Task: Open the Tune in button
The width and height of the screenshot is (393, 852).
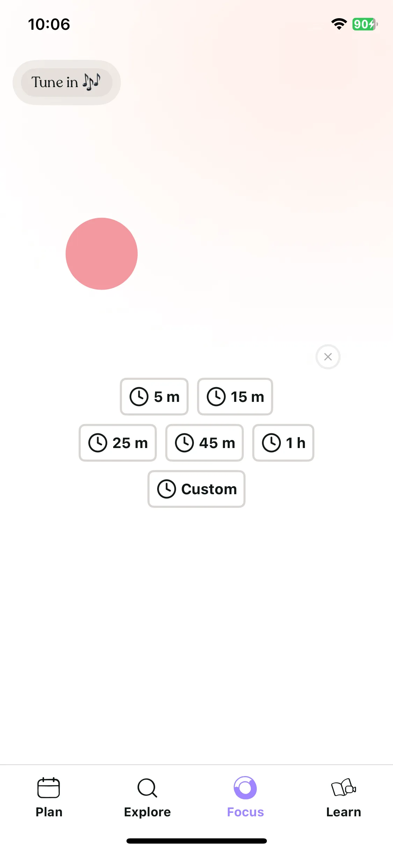Action: click(67, 83)
